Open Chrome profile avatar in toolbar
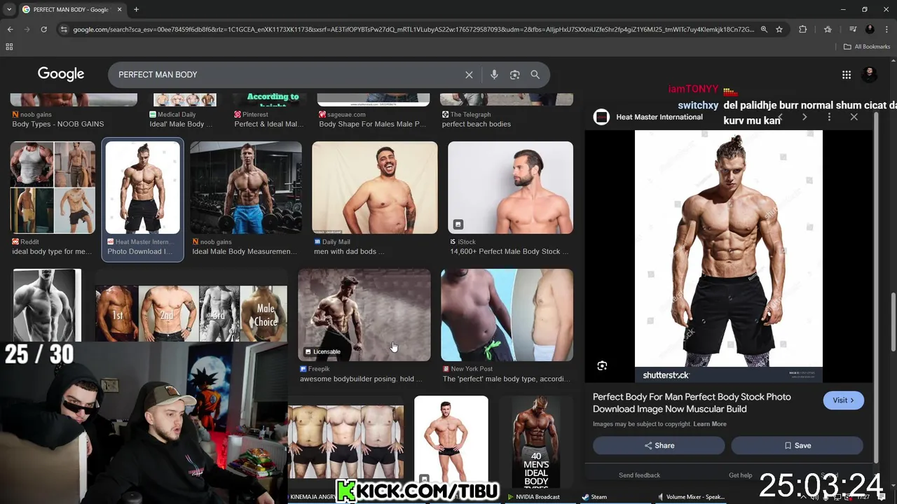Viewport: 897px width, 504px height. click(870, 29)
